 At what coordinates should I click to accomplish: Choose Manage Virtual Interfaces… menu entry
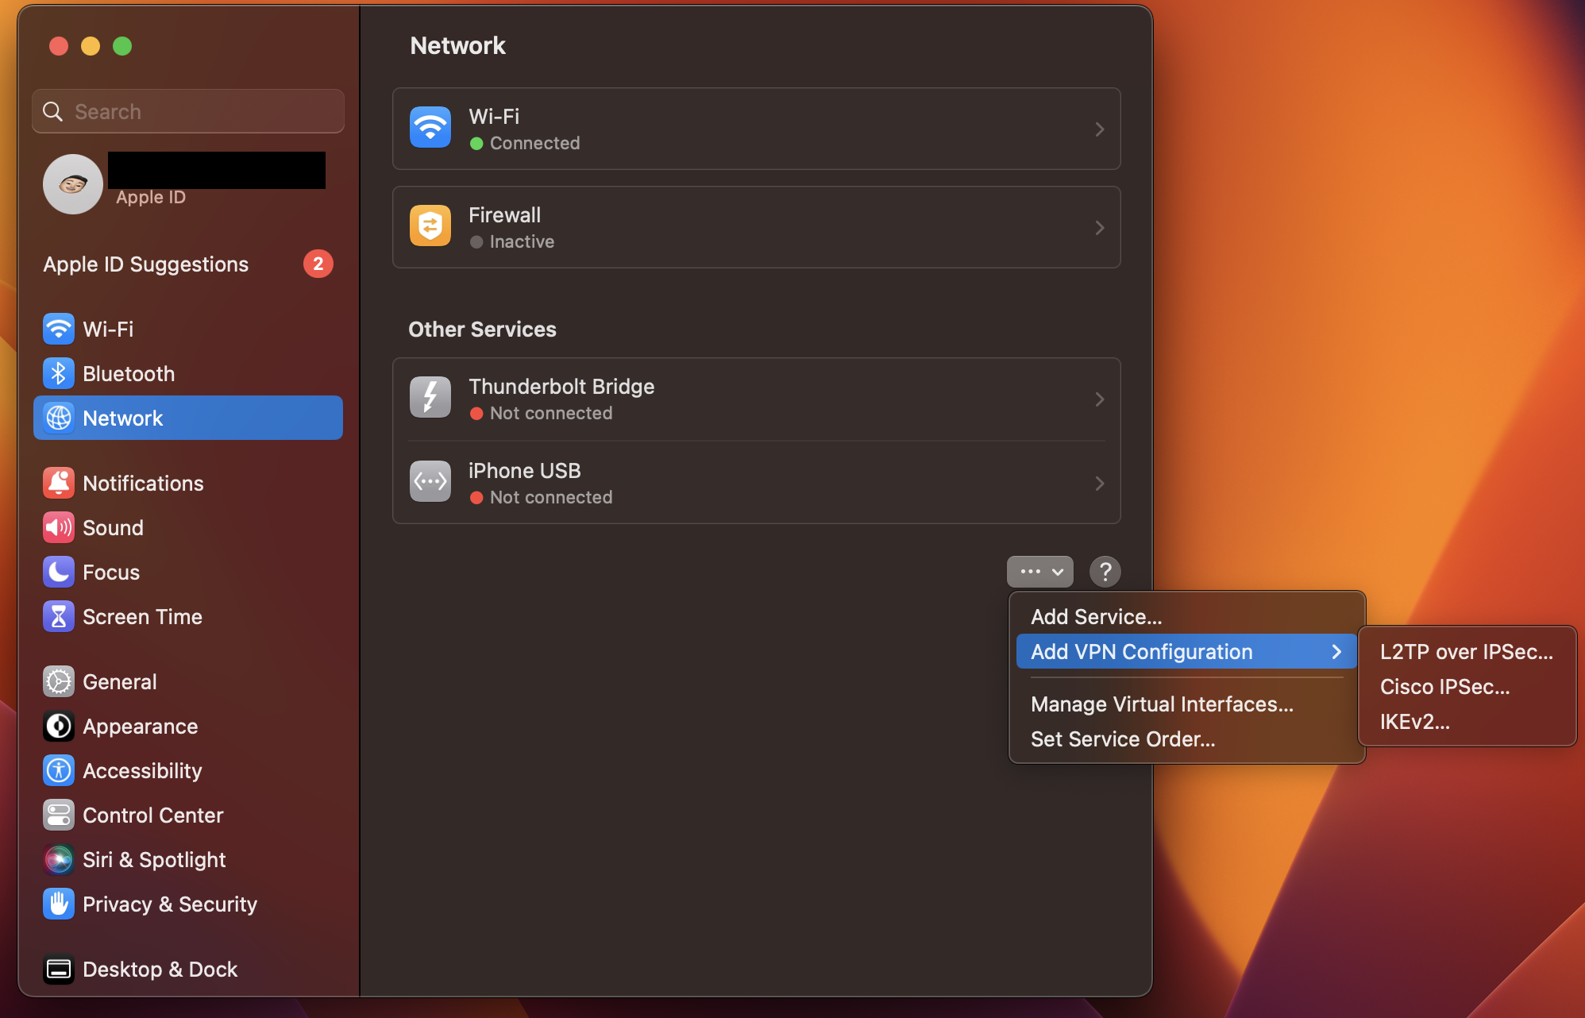[1186, 704]
